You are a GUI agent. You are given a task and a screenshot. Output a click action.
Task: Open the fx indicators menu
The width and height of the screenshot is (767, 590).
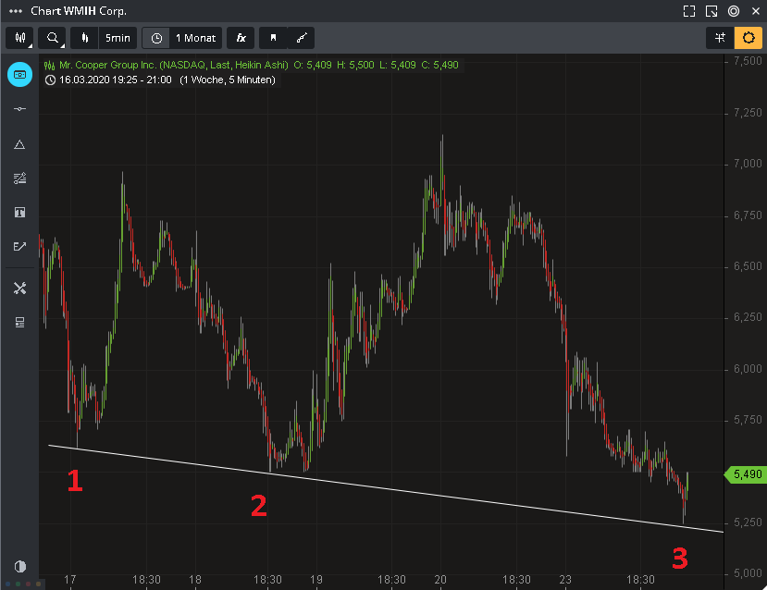pyautogui.click(x=241, y=38)
